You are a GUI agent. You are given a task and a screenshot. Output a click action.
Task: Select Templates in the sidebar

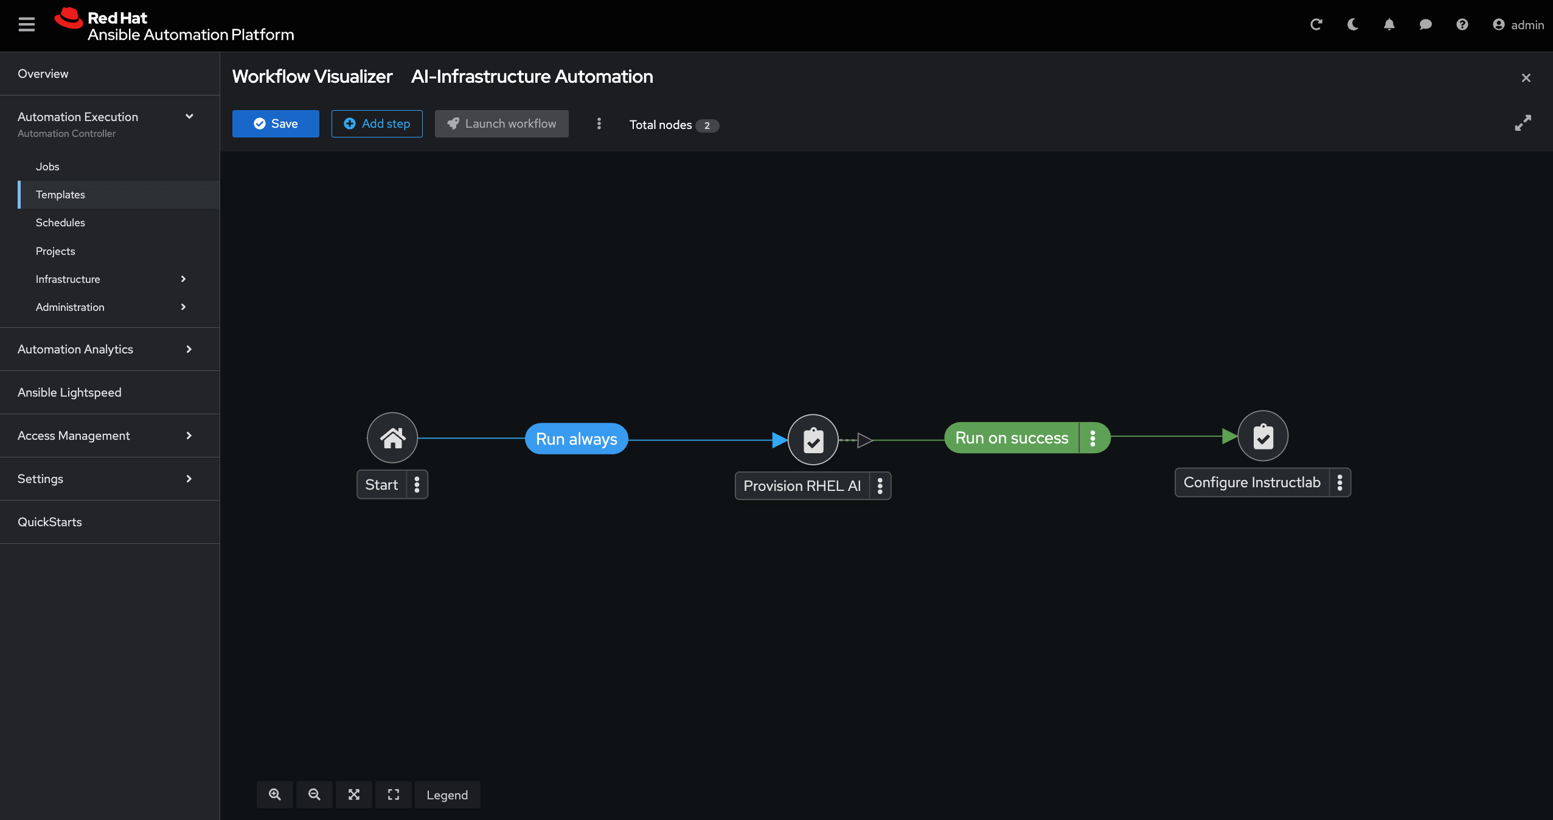(60, 195)
